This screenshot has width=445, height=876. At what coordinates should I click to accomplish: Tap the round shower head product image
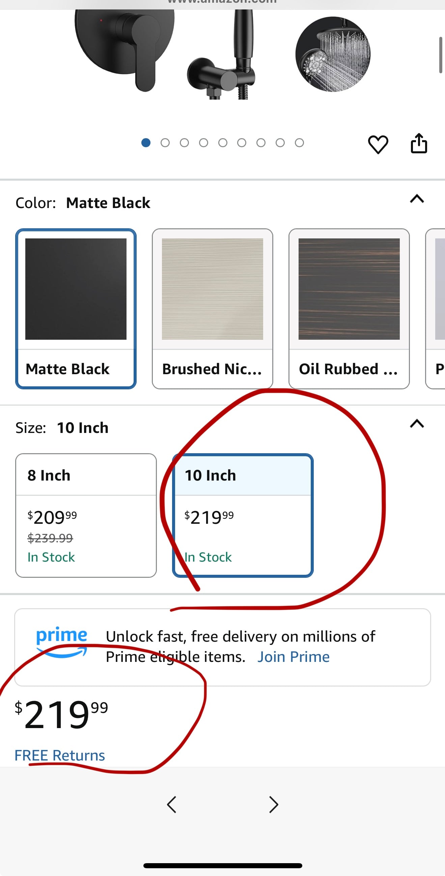[x=333, y=54]
